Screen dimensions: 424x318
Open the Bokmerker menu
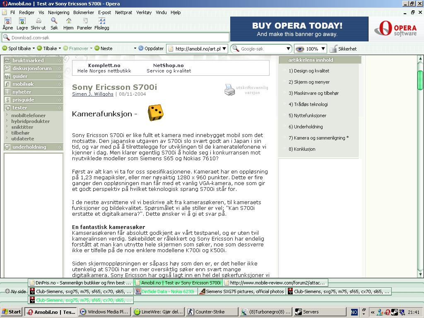pos(84,12)
